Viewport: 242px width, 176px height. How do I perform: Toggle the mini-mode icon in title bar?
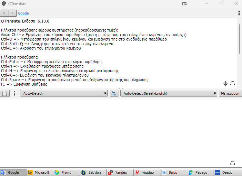[x=185, y=4]
